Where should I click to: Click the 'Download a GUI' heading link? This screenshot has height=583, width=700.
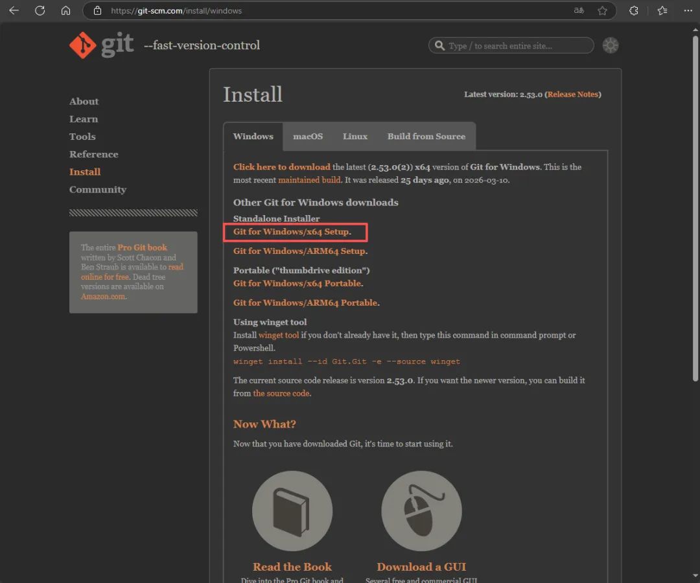[x=421, y=567]
